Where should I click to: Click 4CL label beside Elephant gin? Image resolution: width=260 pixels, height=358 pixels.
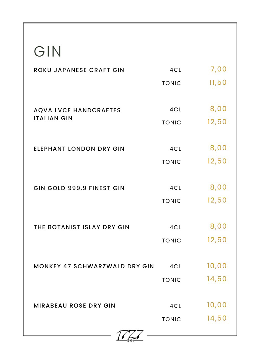click(x=175, y=149)
